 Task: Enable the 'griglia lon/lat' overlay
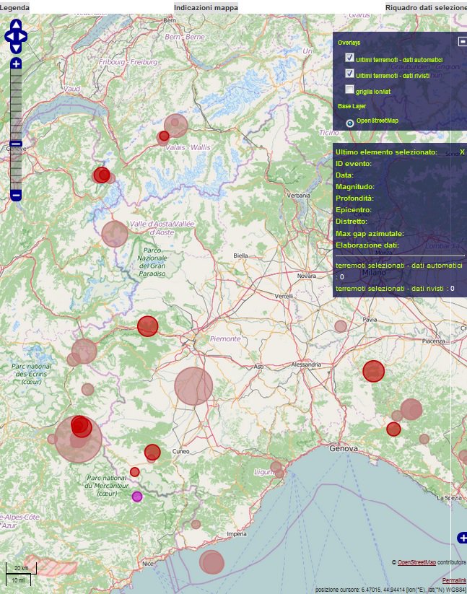[349, 89]
